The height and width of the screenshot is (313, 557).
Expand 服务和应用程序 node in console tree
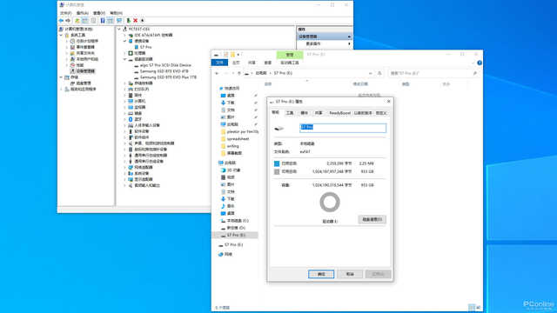point(61,89)
